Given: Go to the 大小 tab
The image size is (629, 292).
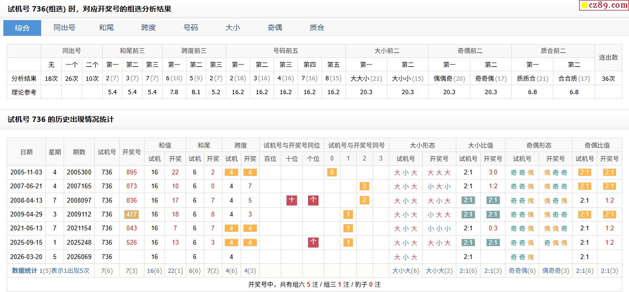Looking at the screenshot, I should point(232,28).
